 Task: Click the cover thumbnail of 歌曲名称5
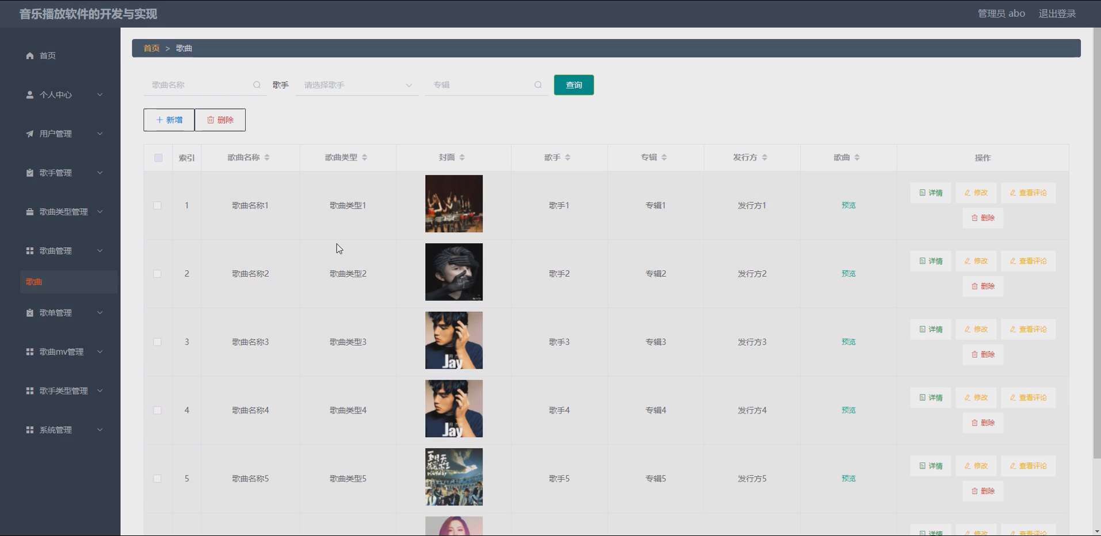tap(454, 477)
